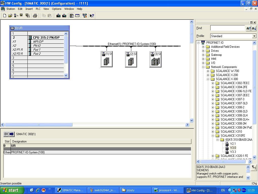
Task: Click the Windows start button
Action: (x=12, y=190)
